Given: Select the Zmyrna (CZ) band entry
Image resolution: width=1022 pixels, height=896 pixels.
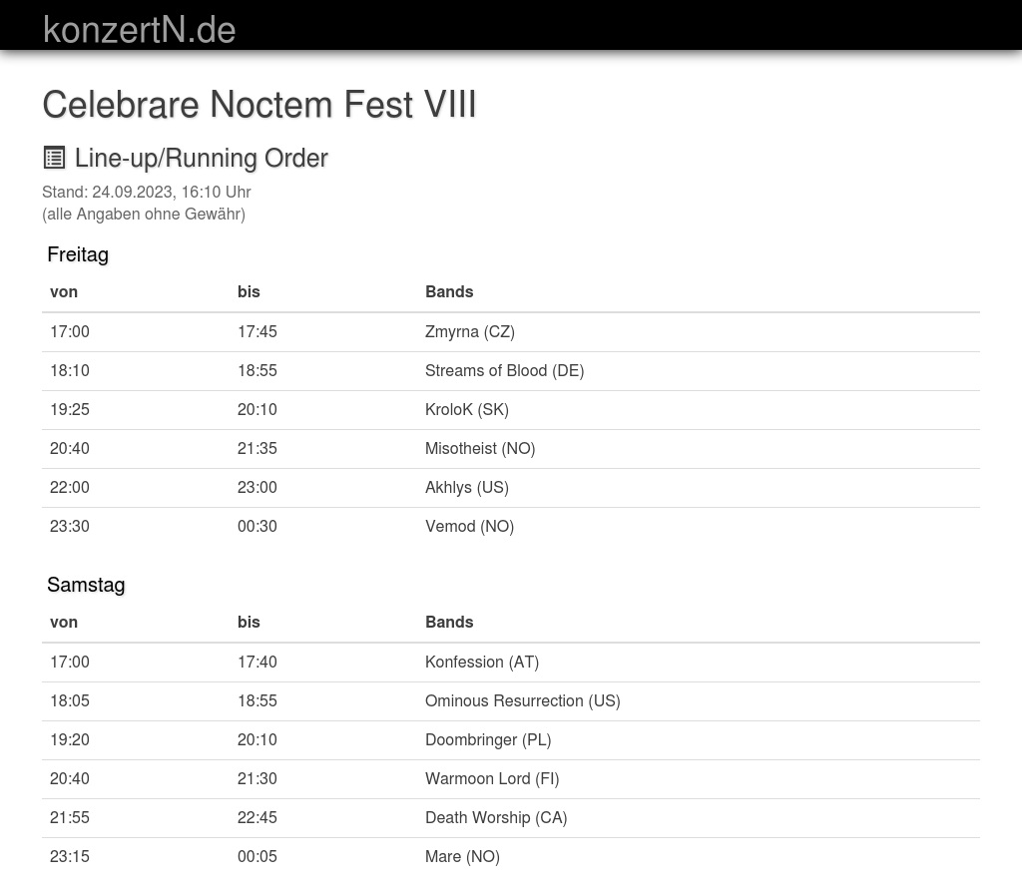Looking at the screenshot, I should pos(469,331).
